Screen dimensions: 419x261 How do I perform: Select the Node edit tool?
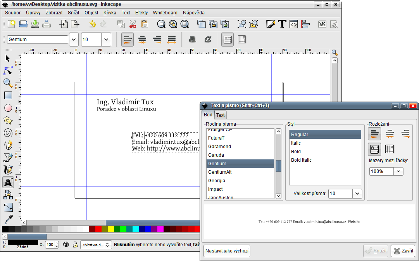[8, 71]
